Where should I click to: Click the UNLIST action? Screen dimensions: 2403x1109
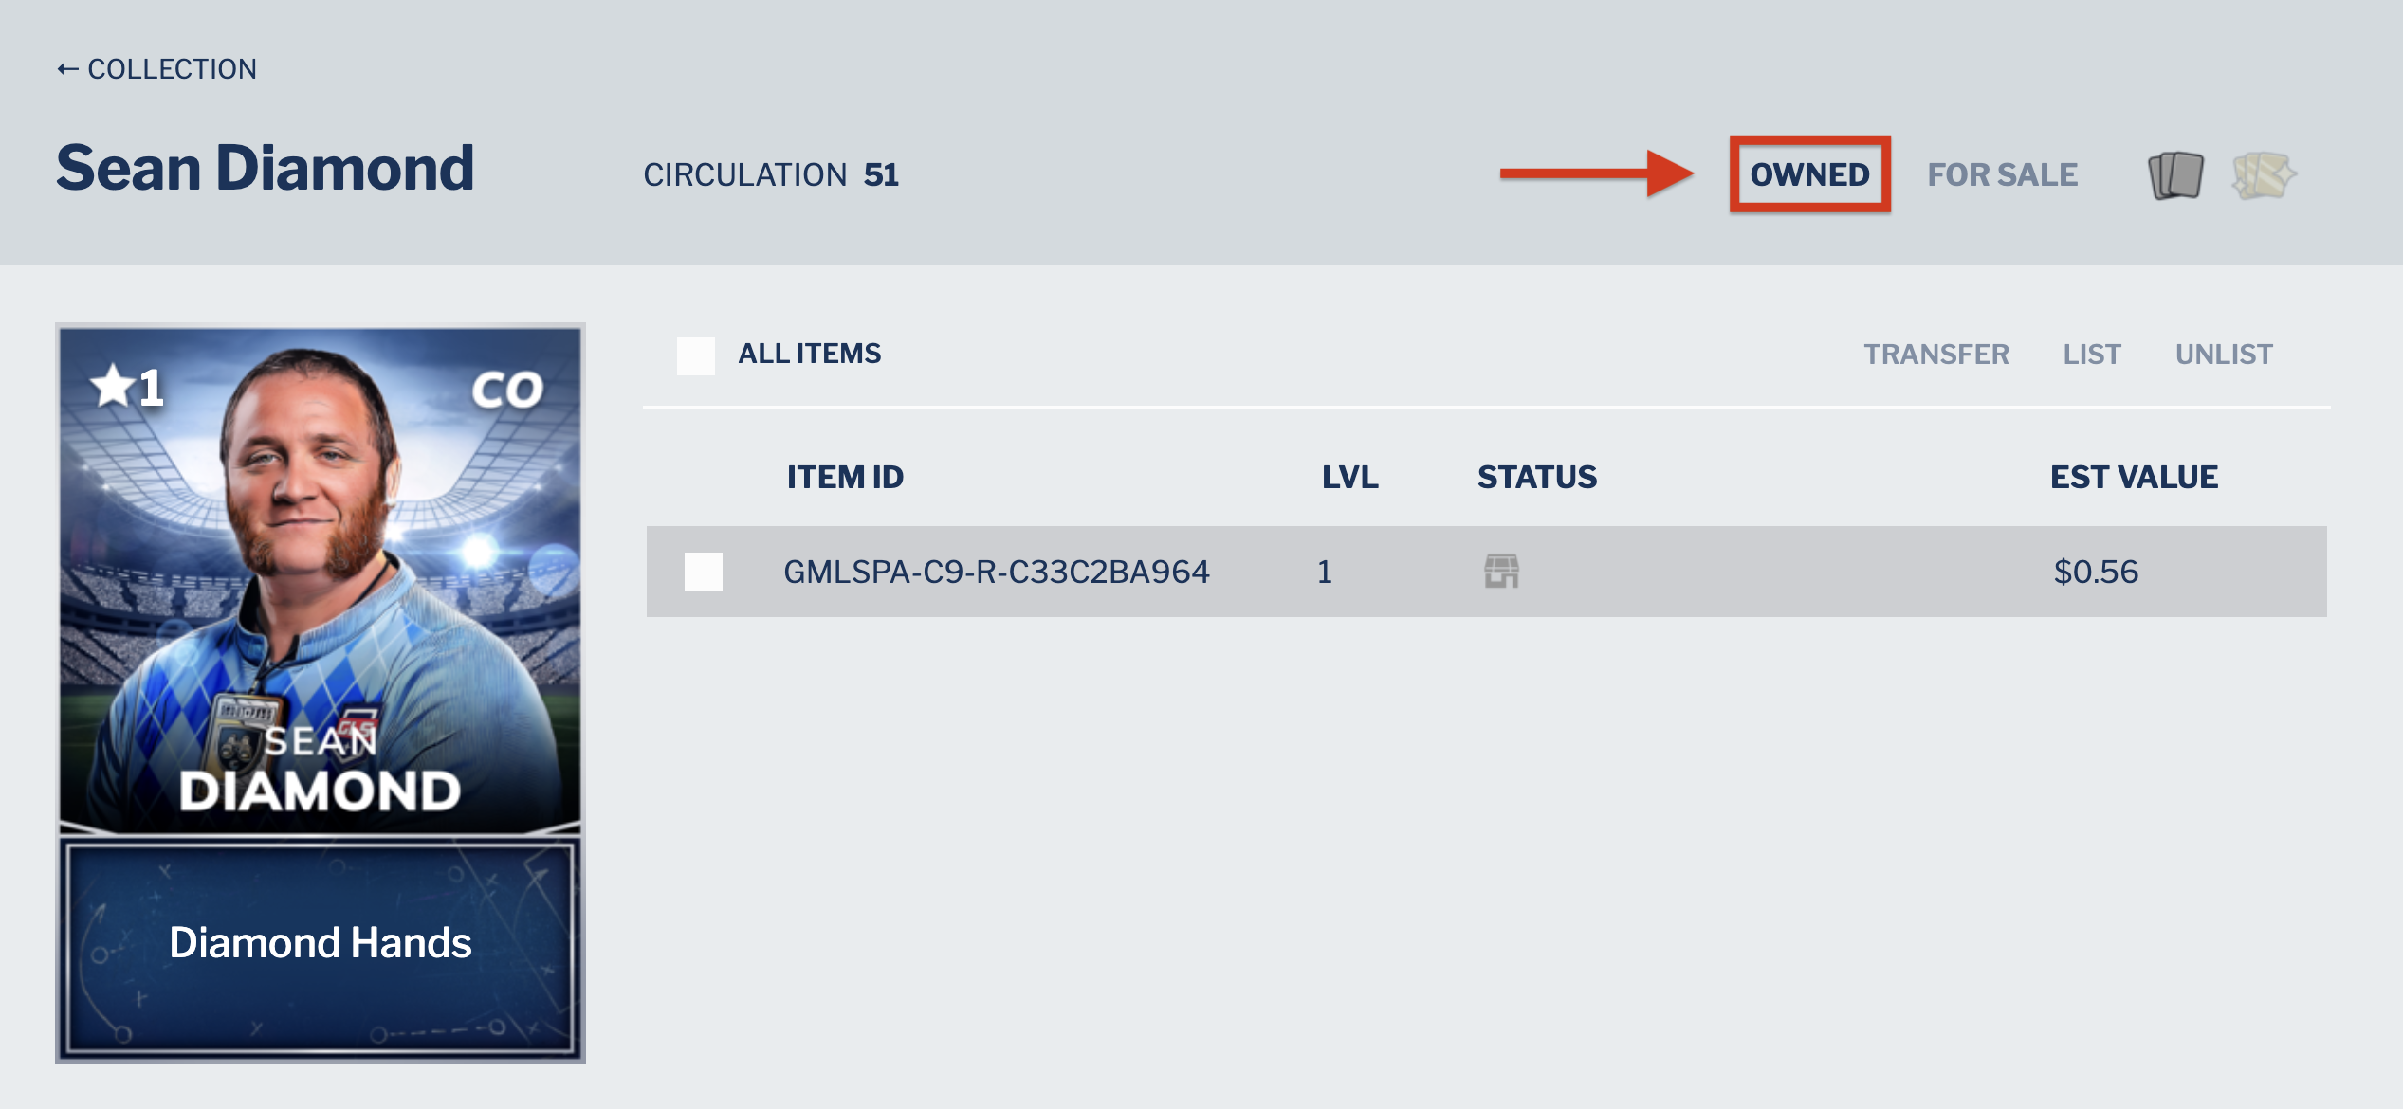[x=2224, y=355]
